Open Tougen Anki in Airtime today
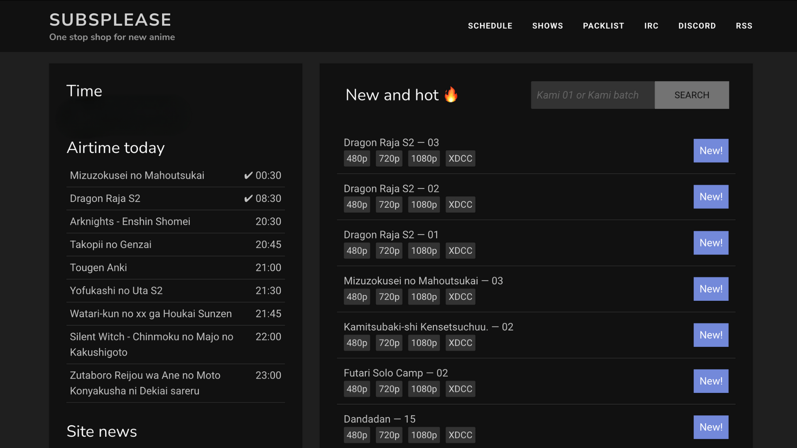 98,268
